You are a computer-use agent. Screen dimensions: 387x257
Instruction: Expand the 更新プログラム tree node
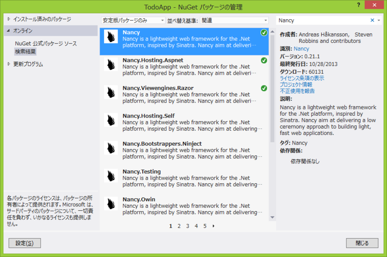9,64
